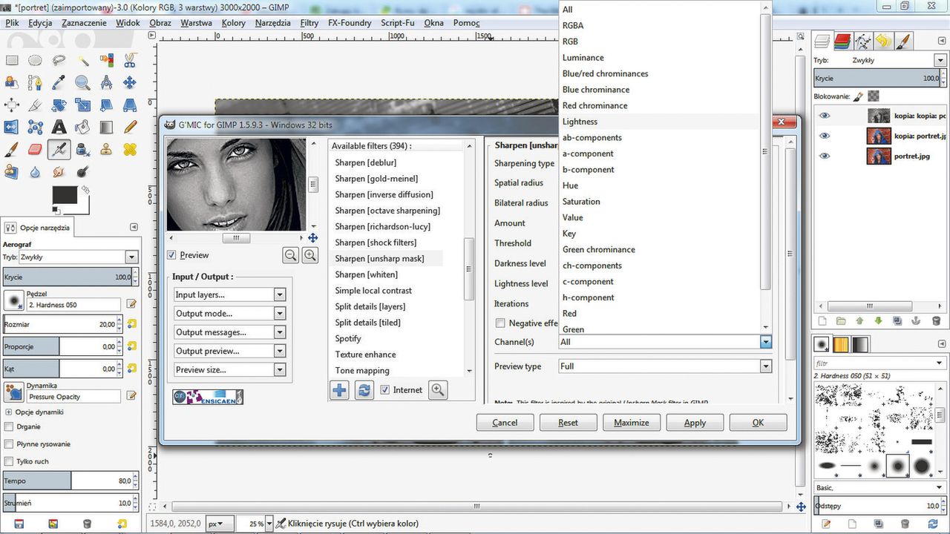
Task: Zoom out the G'MIC preview
Action: pyautogui.click(x=291, y=255)
